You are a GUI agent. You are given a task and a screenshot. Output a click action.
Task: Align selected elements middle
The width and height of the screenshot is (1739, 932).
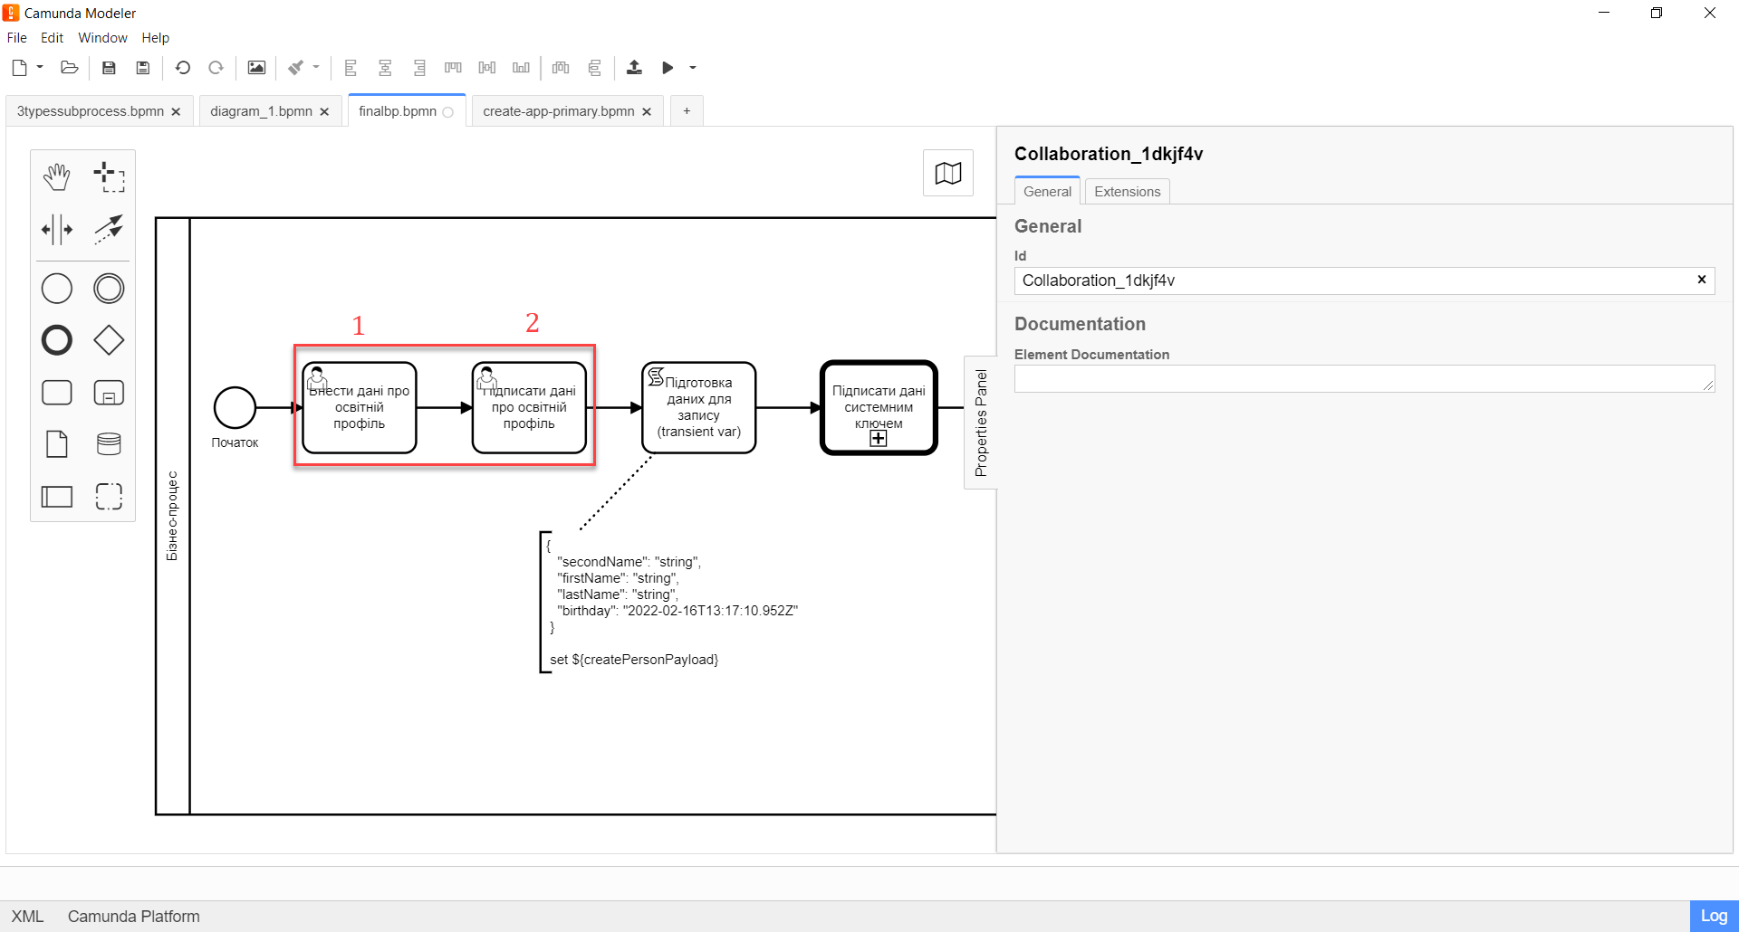(487, 68)
